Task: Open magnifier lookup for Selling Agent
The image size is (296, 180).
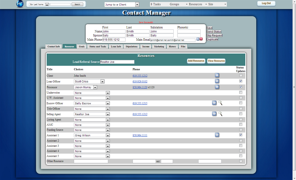Action: tap(220, 114)
